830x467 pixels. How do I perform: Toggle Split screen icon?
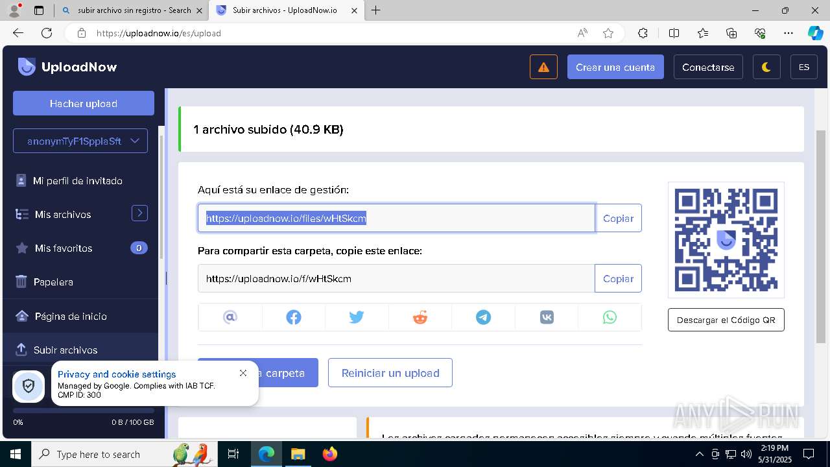coord(674,33)
